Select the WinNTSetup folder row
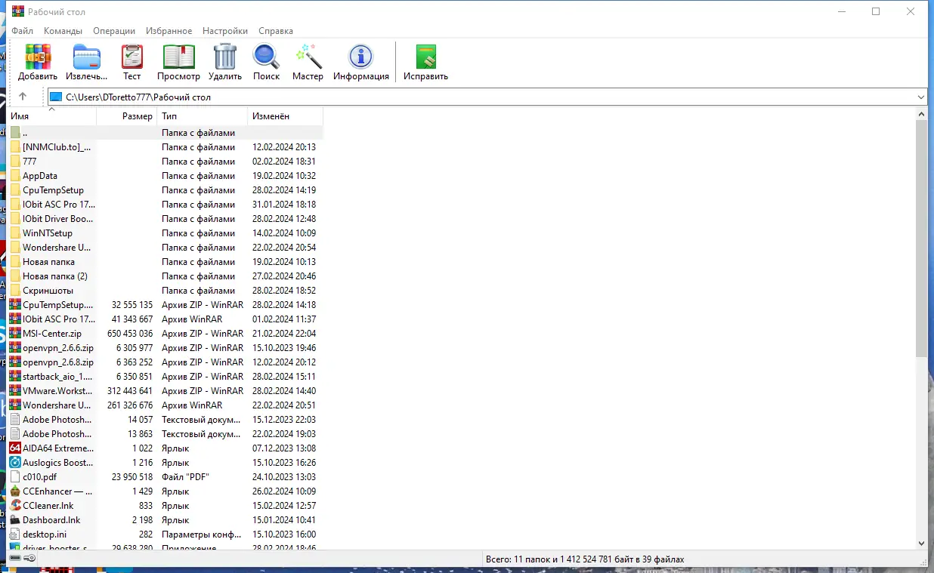 [x=165, y=233]
